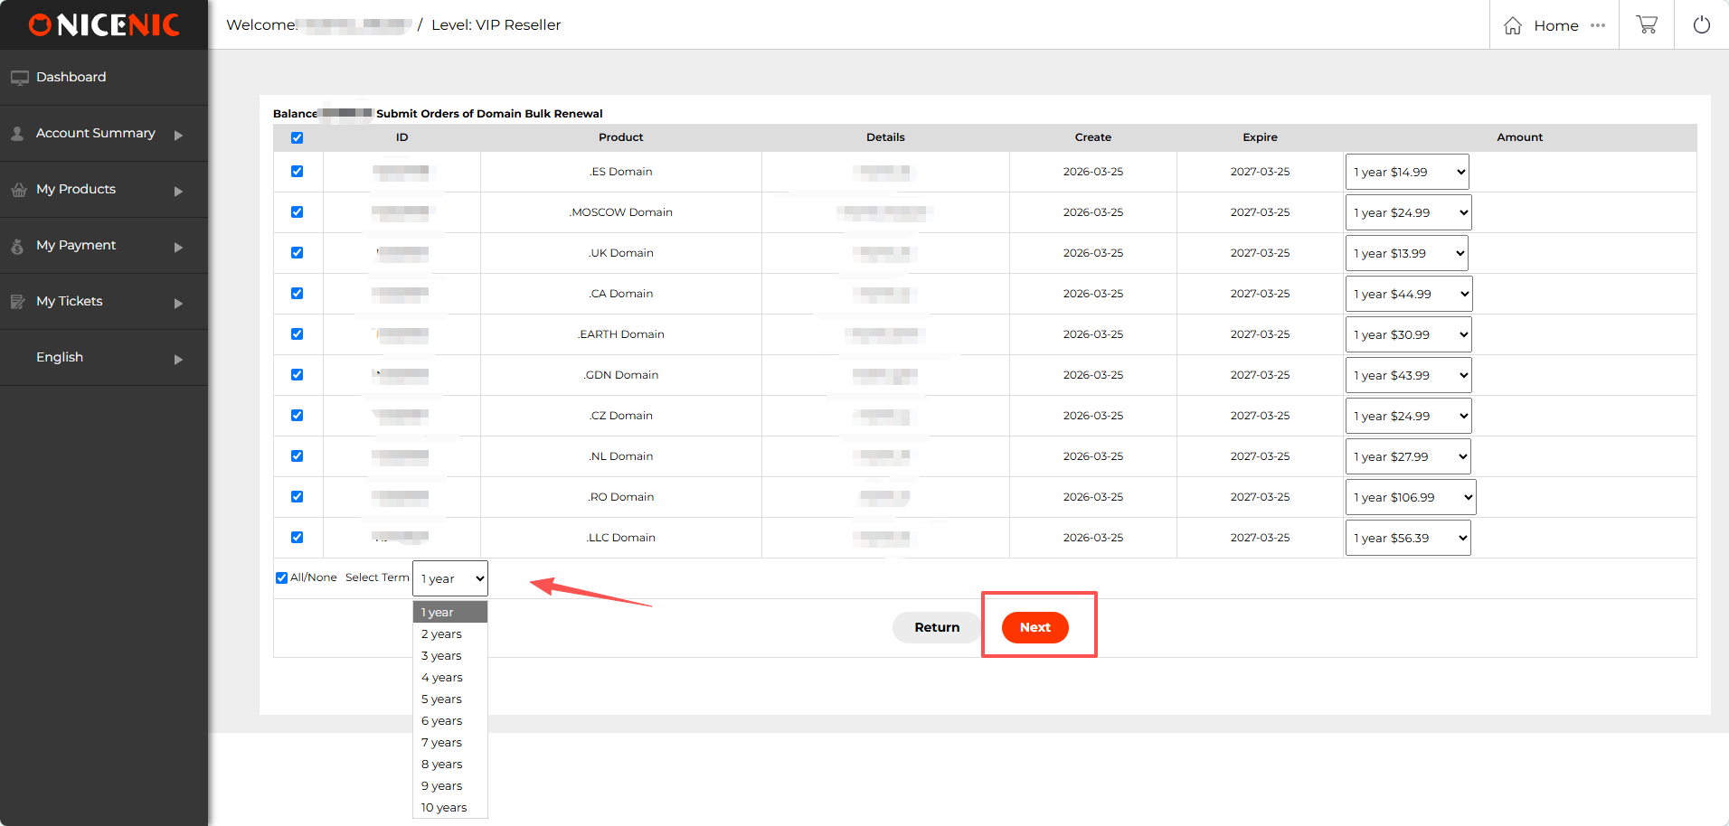Select the 9 years term option
Image resolution: width=1729 pixels, height=826 pixels.
pyautogui.click(x=450, y=786)
